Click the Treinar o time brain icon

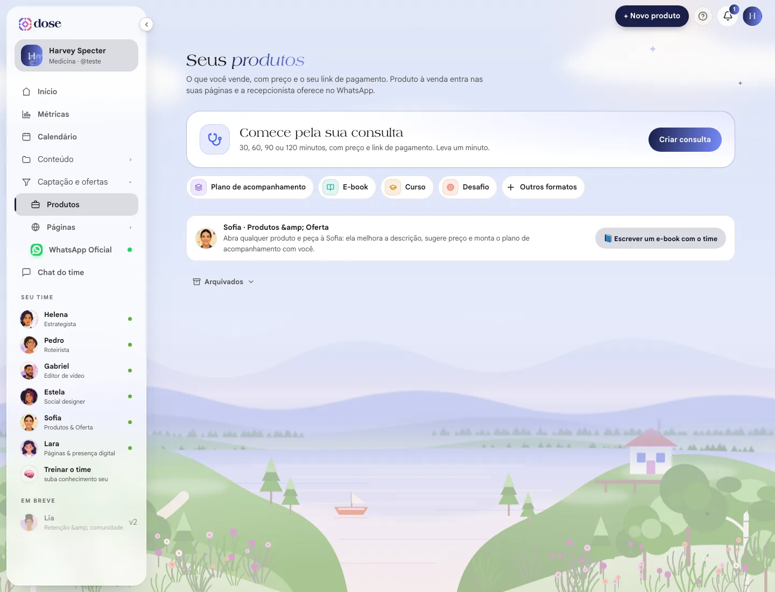29,474
